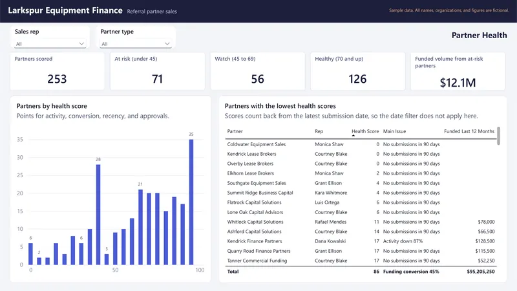
Task: Click the chart bar labeled 28
Action: pos(98,215)
